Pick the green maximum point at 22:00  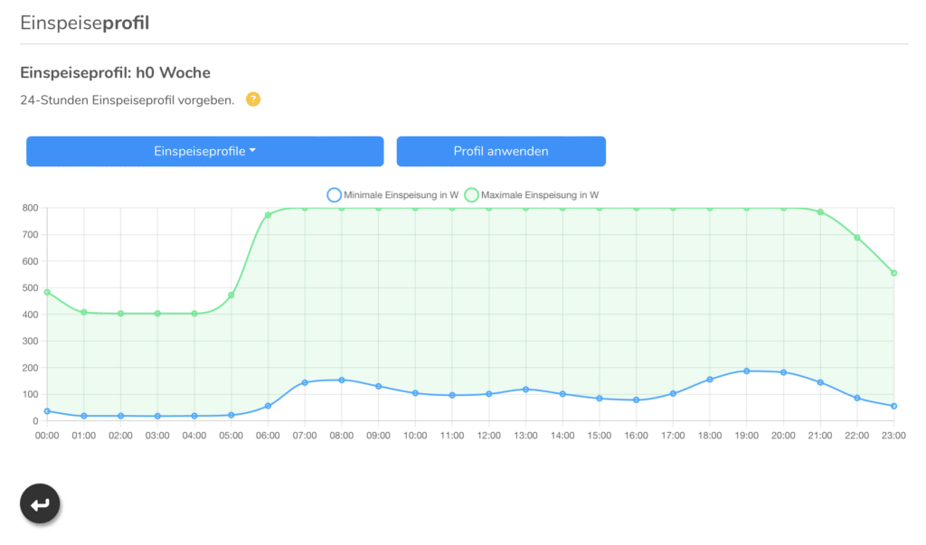(857, 238)
